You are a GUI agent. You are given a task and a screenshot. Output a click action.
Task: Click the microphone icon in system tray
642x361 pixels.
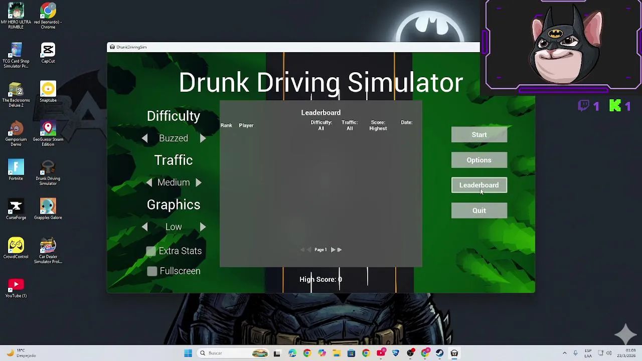click(x=575, y=353)
